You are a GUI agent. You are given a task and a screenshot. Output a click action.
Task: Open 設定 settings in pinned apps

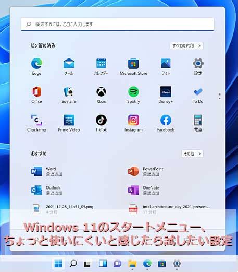pos(198,66)
